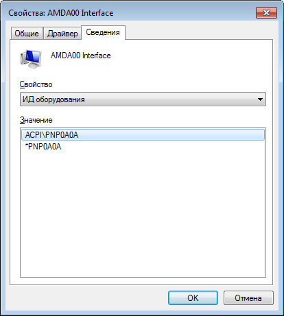Click blank dialog area beside the OK button
This screenshot has height=316, width=284.
(x=89, y=298)
